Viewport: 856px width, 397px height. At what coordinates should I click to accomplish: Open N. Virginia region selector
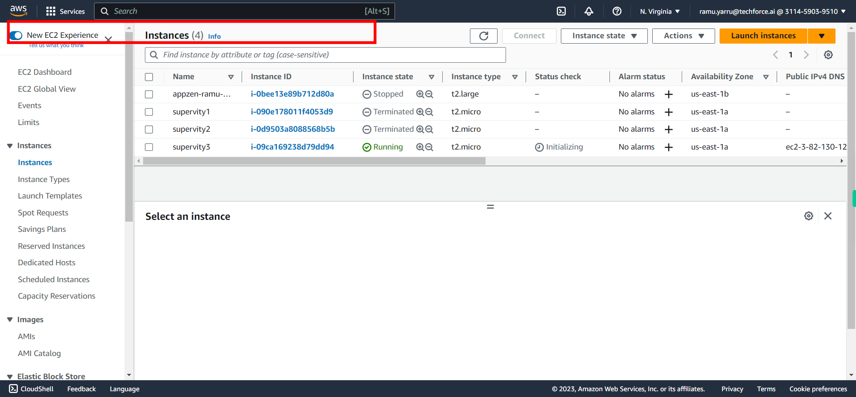pos(660,11)
